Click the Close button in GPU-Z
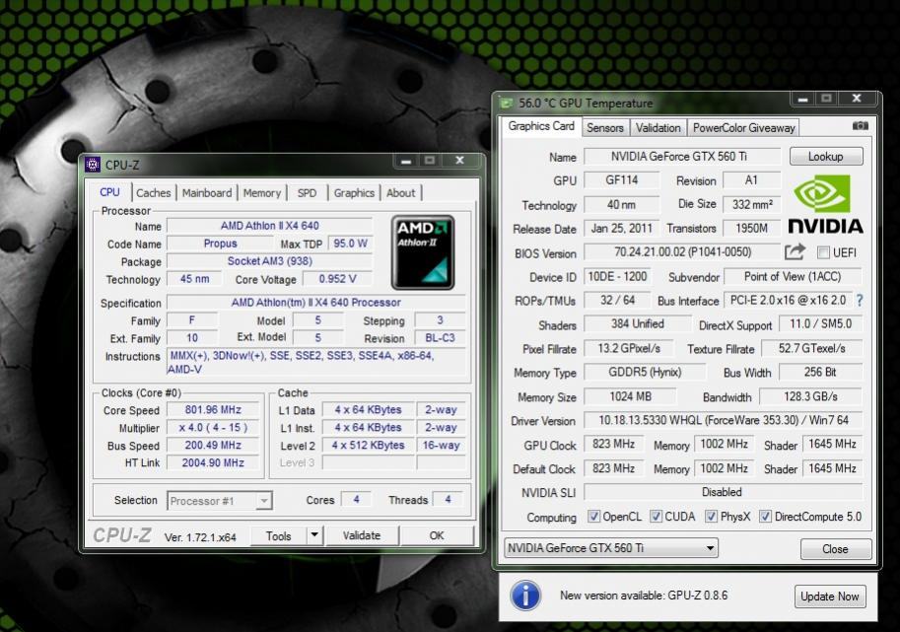The height and width of the screenshot is (632, 900). (x=835, y=549)
